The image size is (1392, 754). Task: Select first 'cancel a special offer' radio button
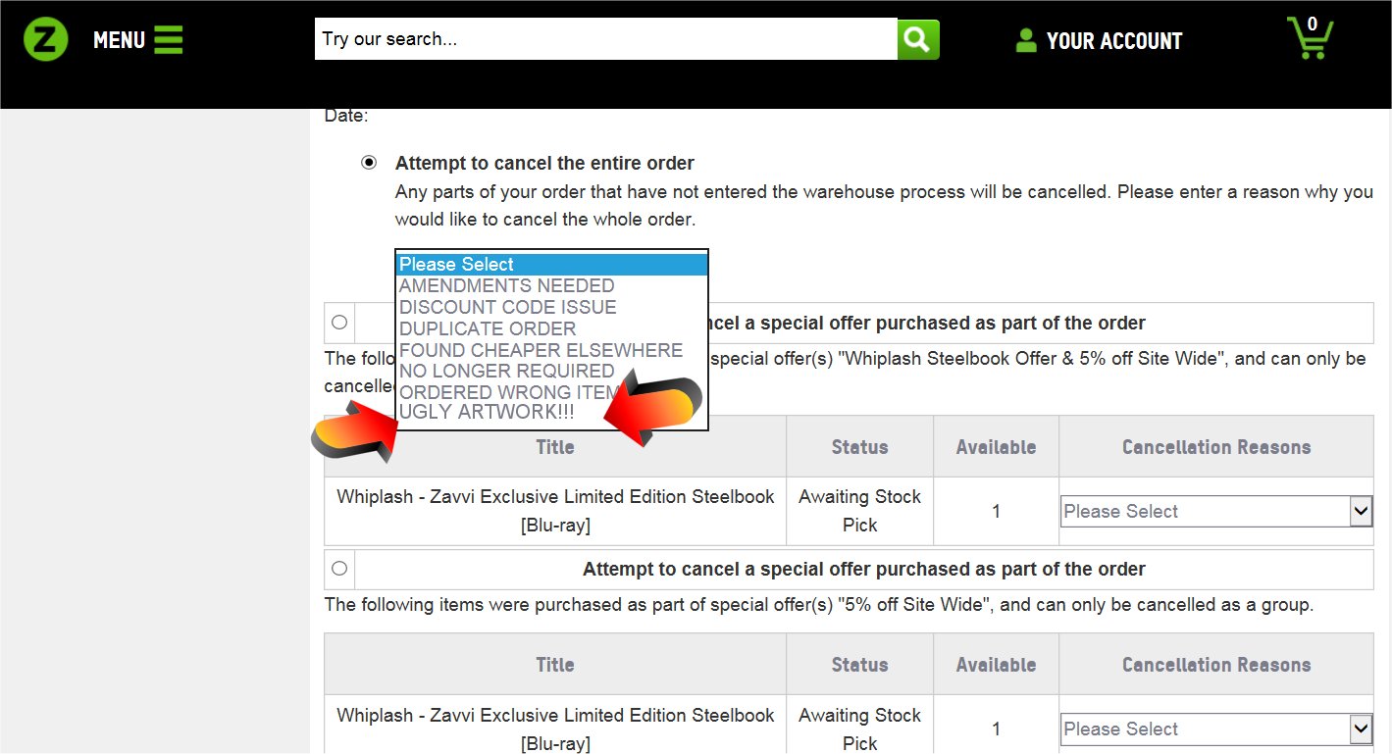tap(339, 322)
